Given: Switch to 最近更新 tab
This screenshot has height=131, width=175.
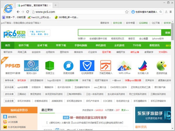Looking at the screenshot, I should pyautogui.click(x=47, y=110).
